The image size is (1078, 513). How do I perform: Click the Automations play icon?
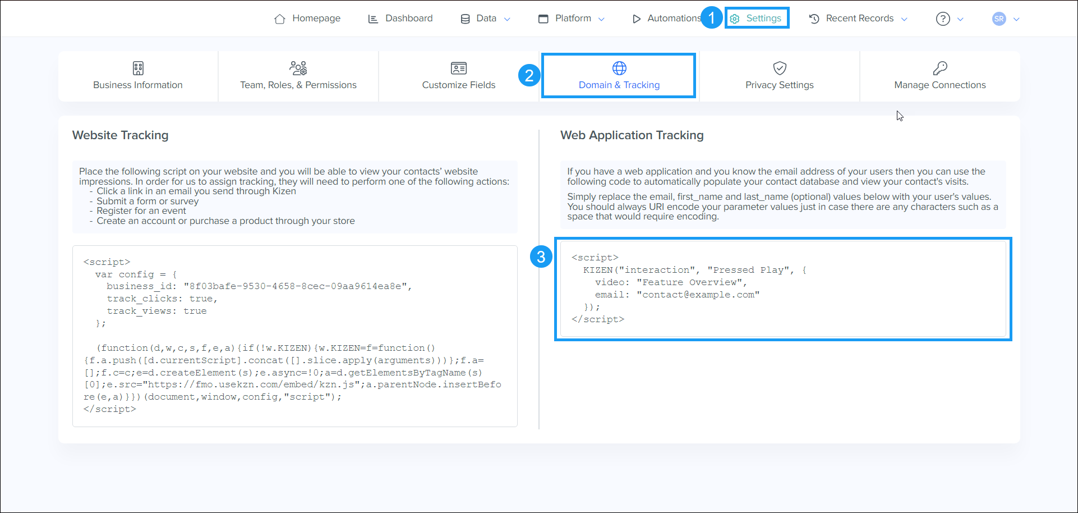(x=637, y=19)
